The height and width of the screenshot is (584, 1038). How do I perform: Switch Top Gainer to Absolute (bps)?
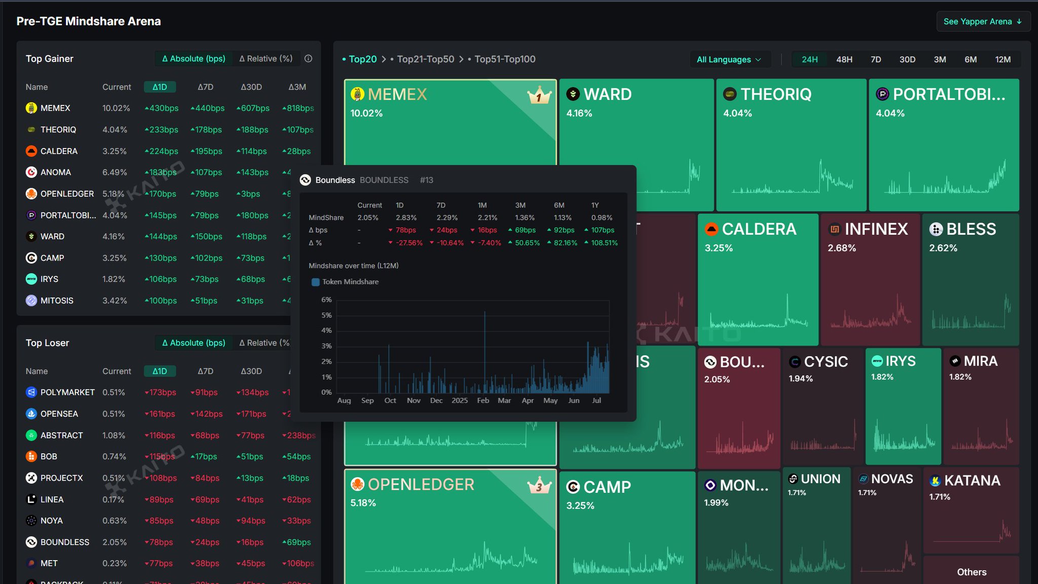click(x=194, y=58)
